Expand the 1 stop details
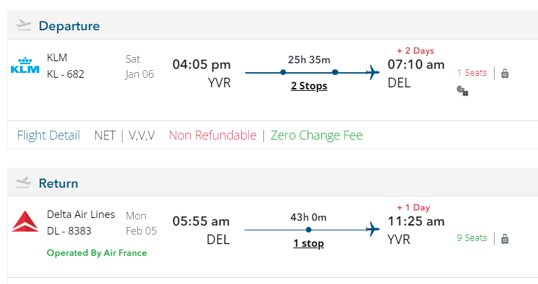This screenshot has width=538, height=284. pyautogui.click(x=308, y=243)
